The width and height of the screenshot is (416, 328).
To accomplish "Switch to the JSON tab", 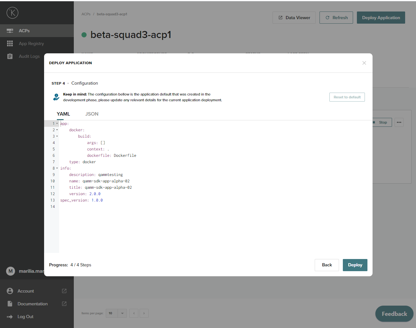I will point(92,114).
